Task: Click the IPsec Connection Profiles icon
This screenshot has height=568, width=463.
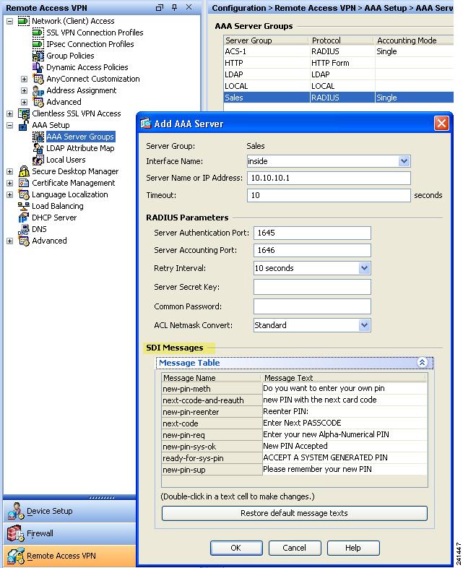Action: pyautogui.click(x=38, y=44)
